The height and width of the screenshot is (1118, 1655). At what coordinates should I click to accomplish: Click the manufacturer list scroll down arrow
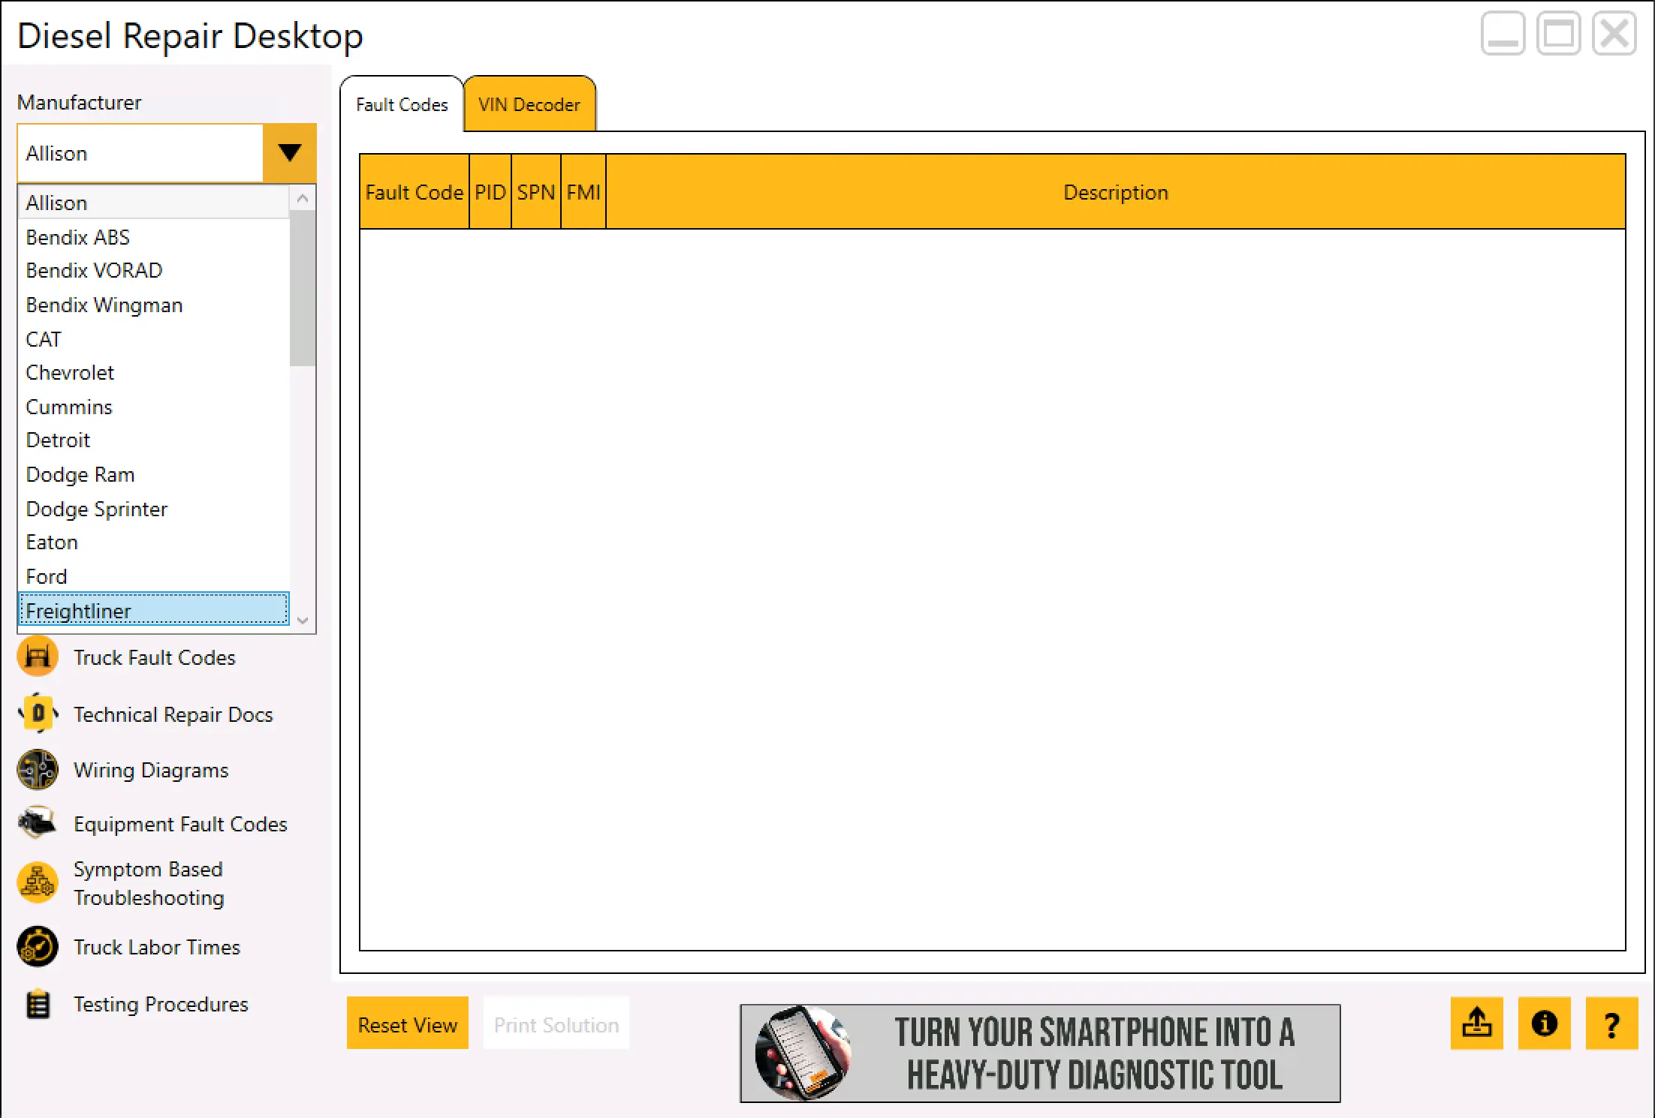[303, 621]
